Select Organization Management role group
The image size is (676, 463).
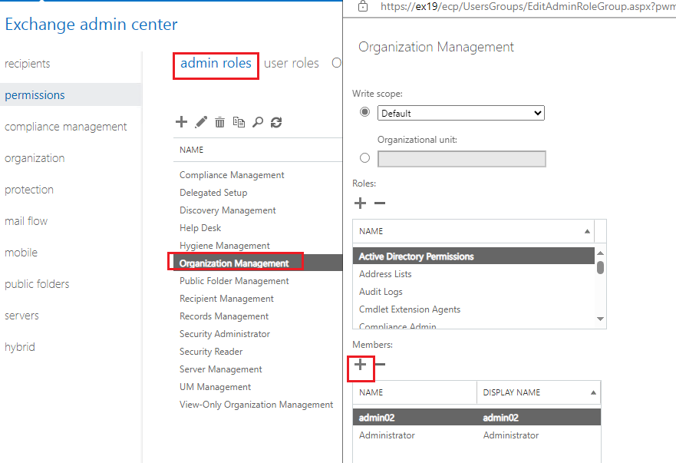click(236, 261)
